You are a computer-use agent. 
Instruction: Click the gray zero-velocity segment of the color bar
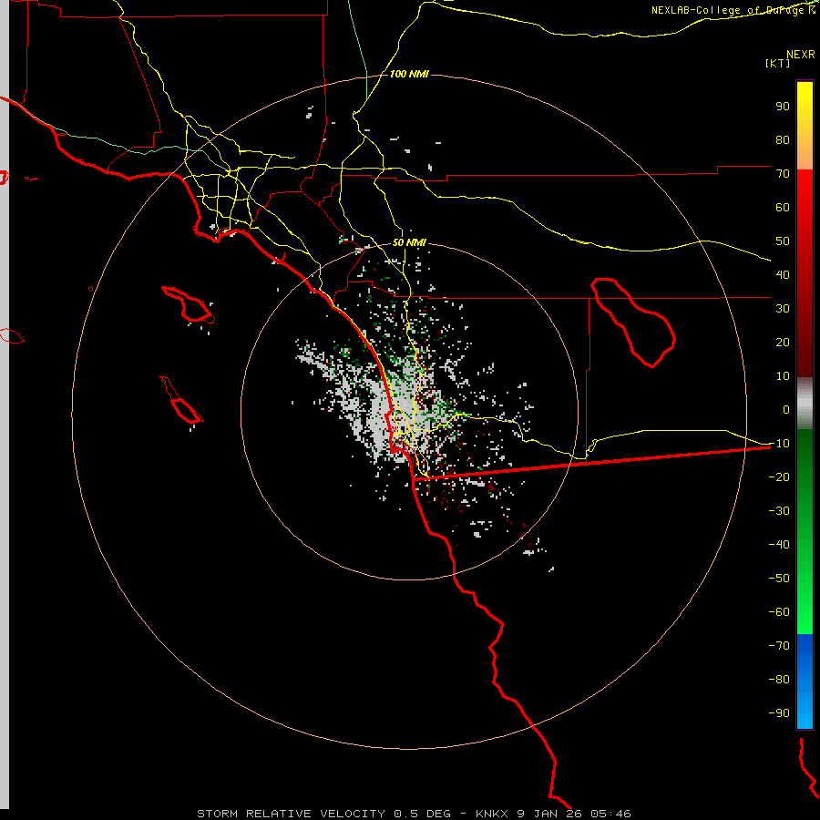click(x=805, y=404)
